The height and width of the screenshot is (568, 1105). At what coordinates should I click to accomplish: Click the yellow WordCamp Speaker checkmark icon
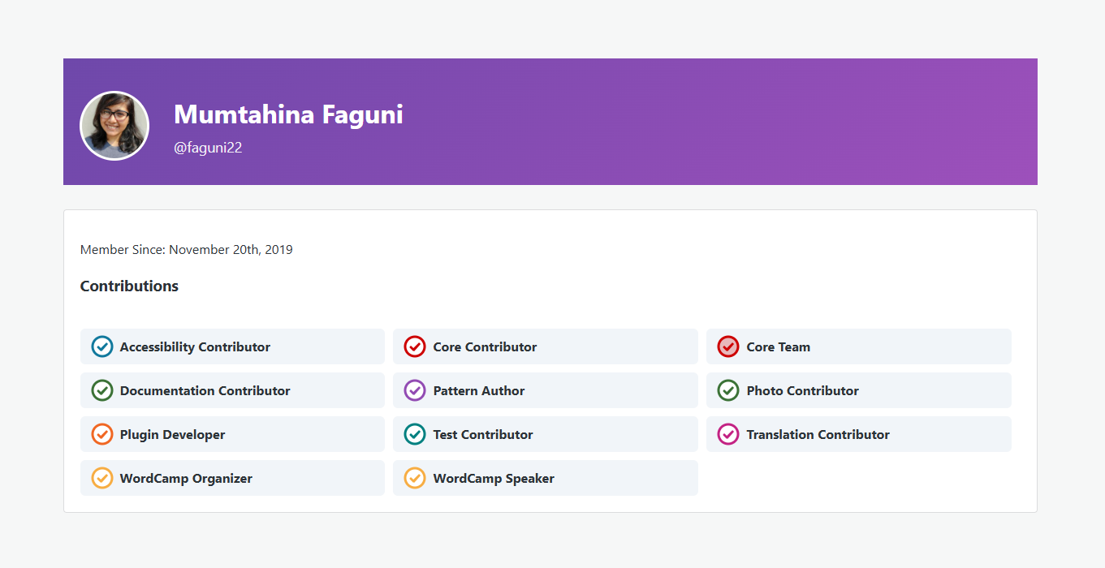click(x=415, y=478)
